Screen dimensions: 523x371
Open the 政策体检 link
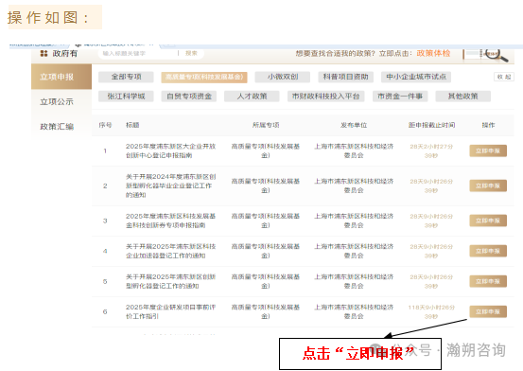click(x=433, y=53)
